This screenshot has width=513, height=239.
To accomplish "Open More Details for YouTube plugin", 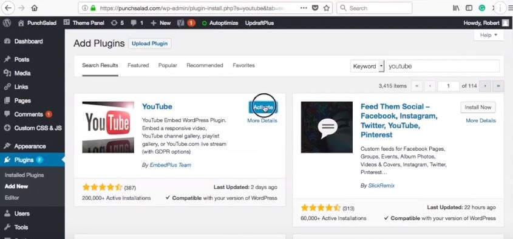I will [x=262, y=120].
